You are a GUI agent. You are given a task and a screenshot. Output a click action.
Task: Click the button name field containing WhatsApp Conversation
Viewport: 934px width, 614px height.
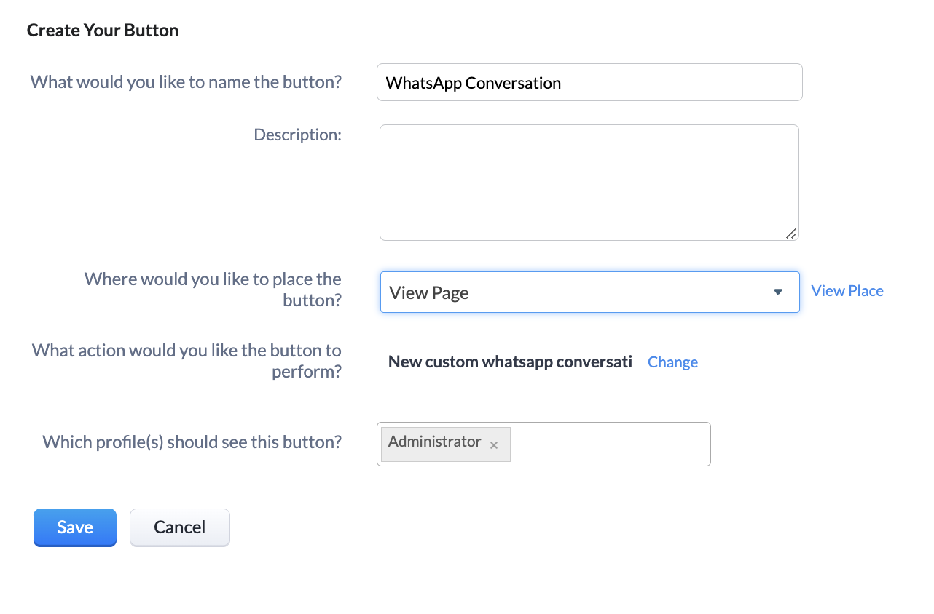coord(589,82)
